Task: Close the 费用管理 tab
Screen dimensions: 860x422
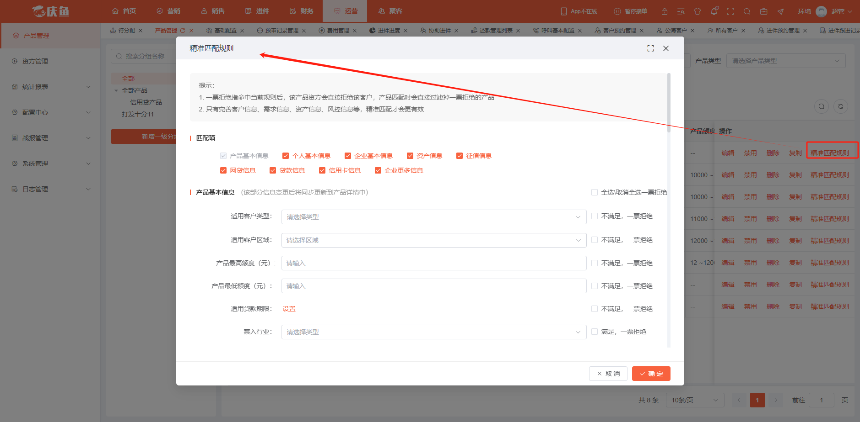Action: click(355, 31)
